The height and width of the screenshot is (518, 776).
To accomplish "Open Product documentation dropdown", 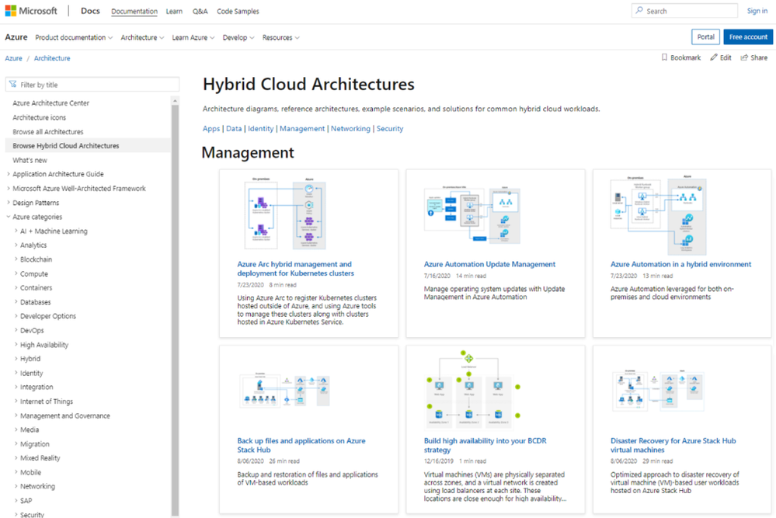I will click(74, 37).
